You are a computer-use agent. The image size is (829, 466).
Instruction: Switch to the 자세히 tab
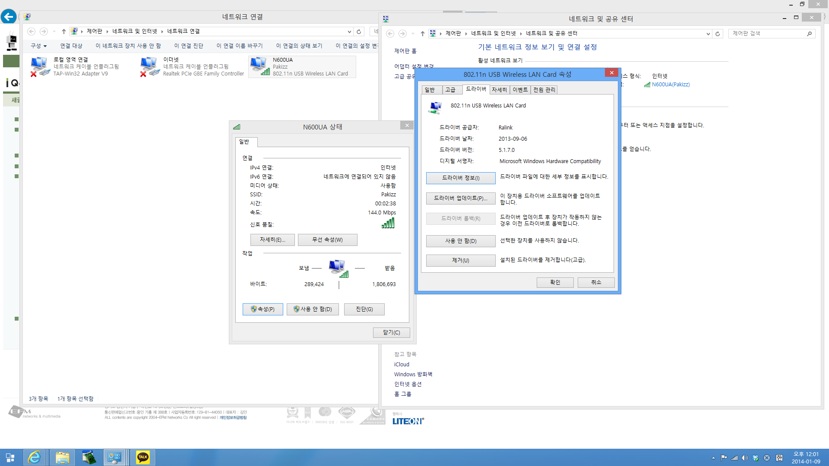(499, 90)
